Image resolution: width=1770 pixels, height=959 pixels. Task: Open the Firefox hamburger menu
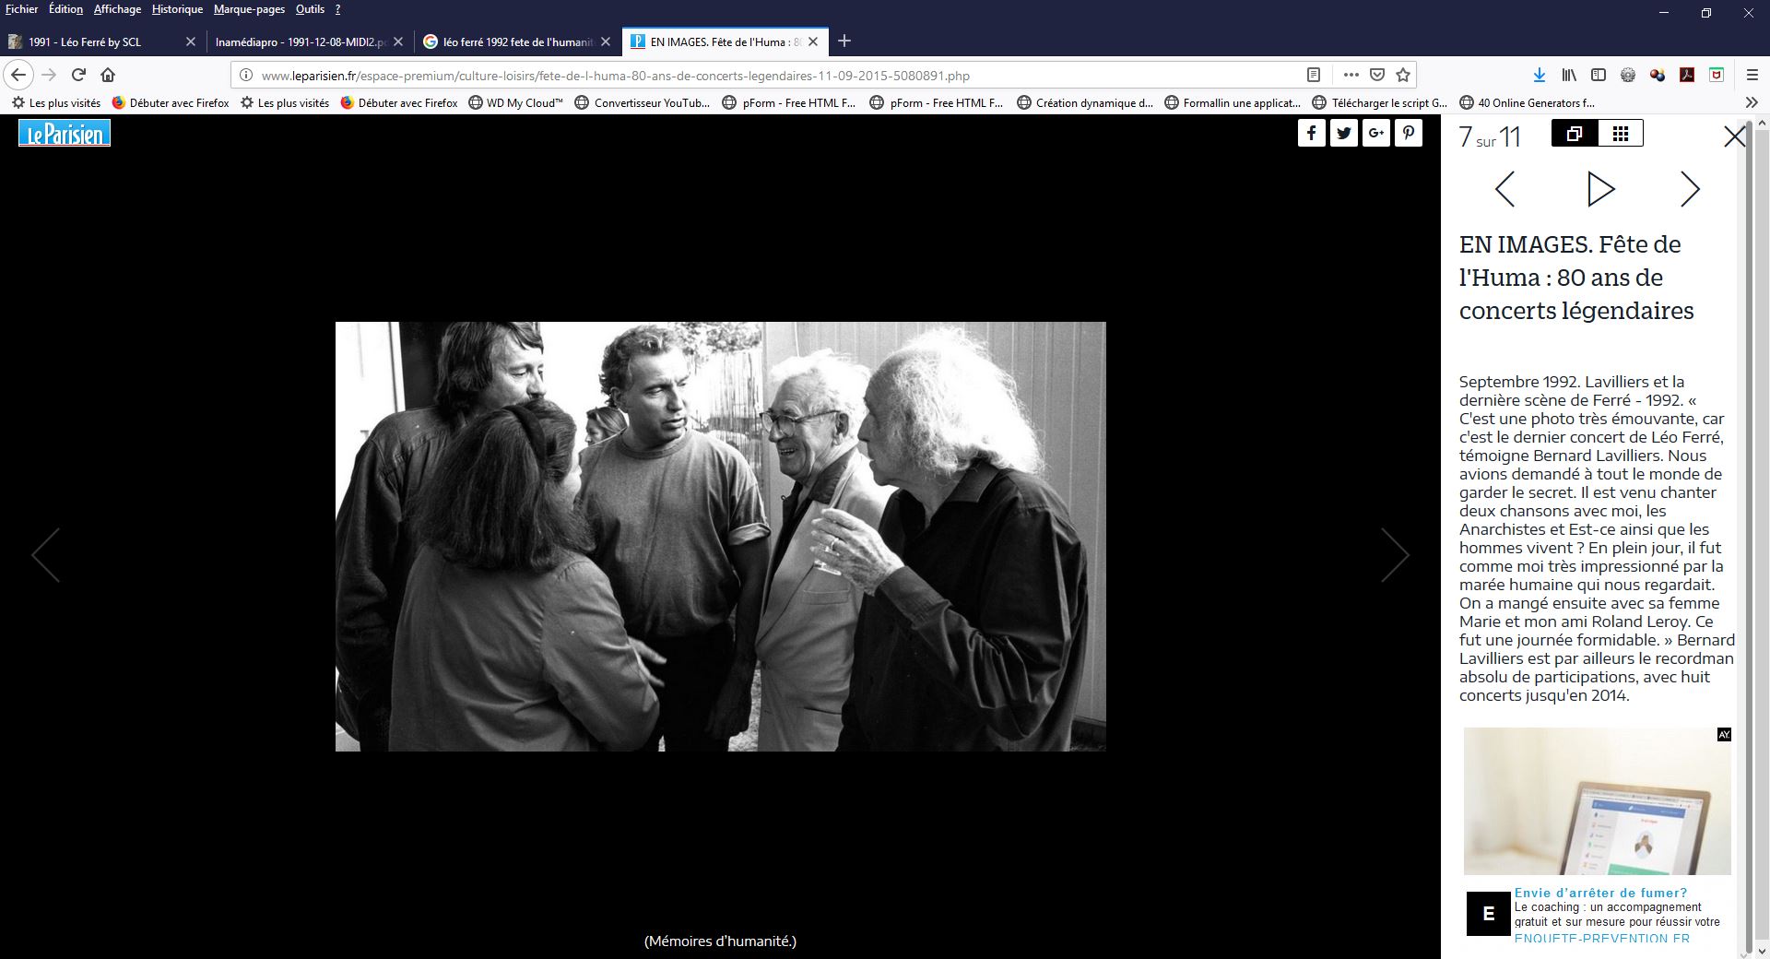(x=1752, y=76)
